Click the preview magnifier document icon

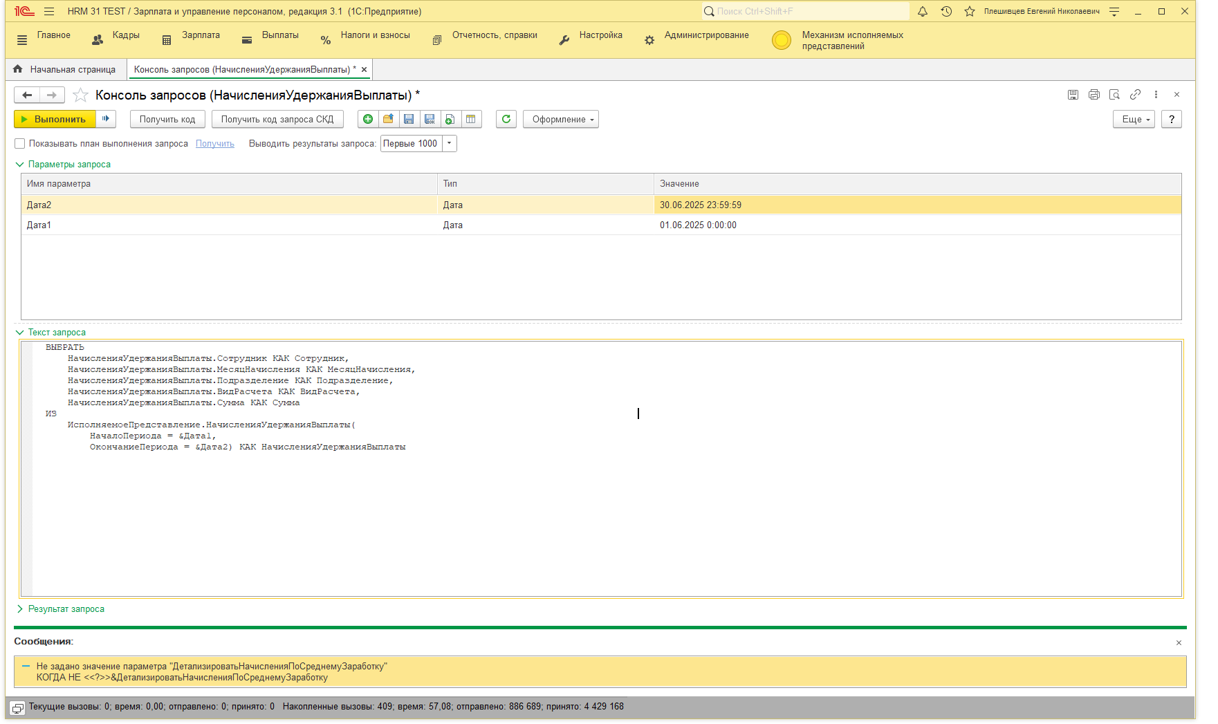[x=1114, y=95]
